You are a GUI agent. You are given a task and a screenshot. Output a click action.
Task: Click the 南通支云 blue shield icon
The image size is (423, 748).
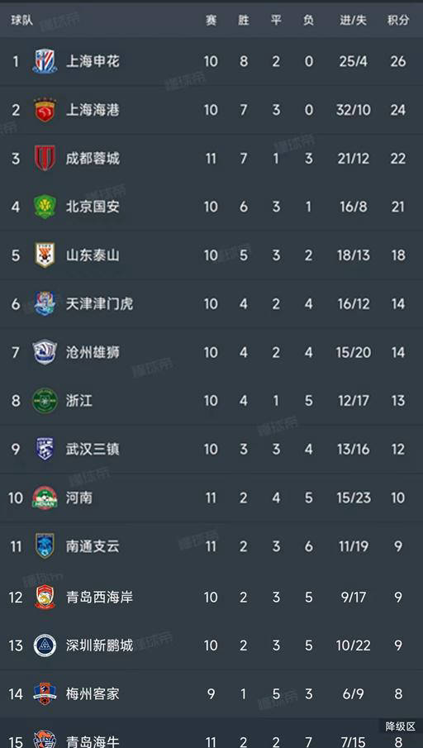pos(45,546)
